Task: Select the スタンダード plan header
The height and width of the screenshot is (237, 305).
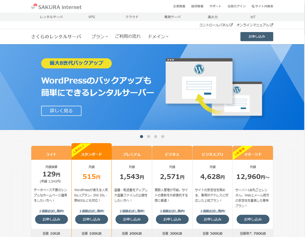Action: pos(91,152)
